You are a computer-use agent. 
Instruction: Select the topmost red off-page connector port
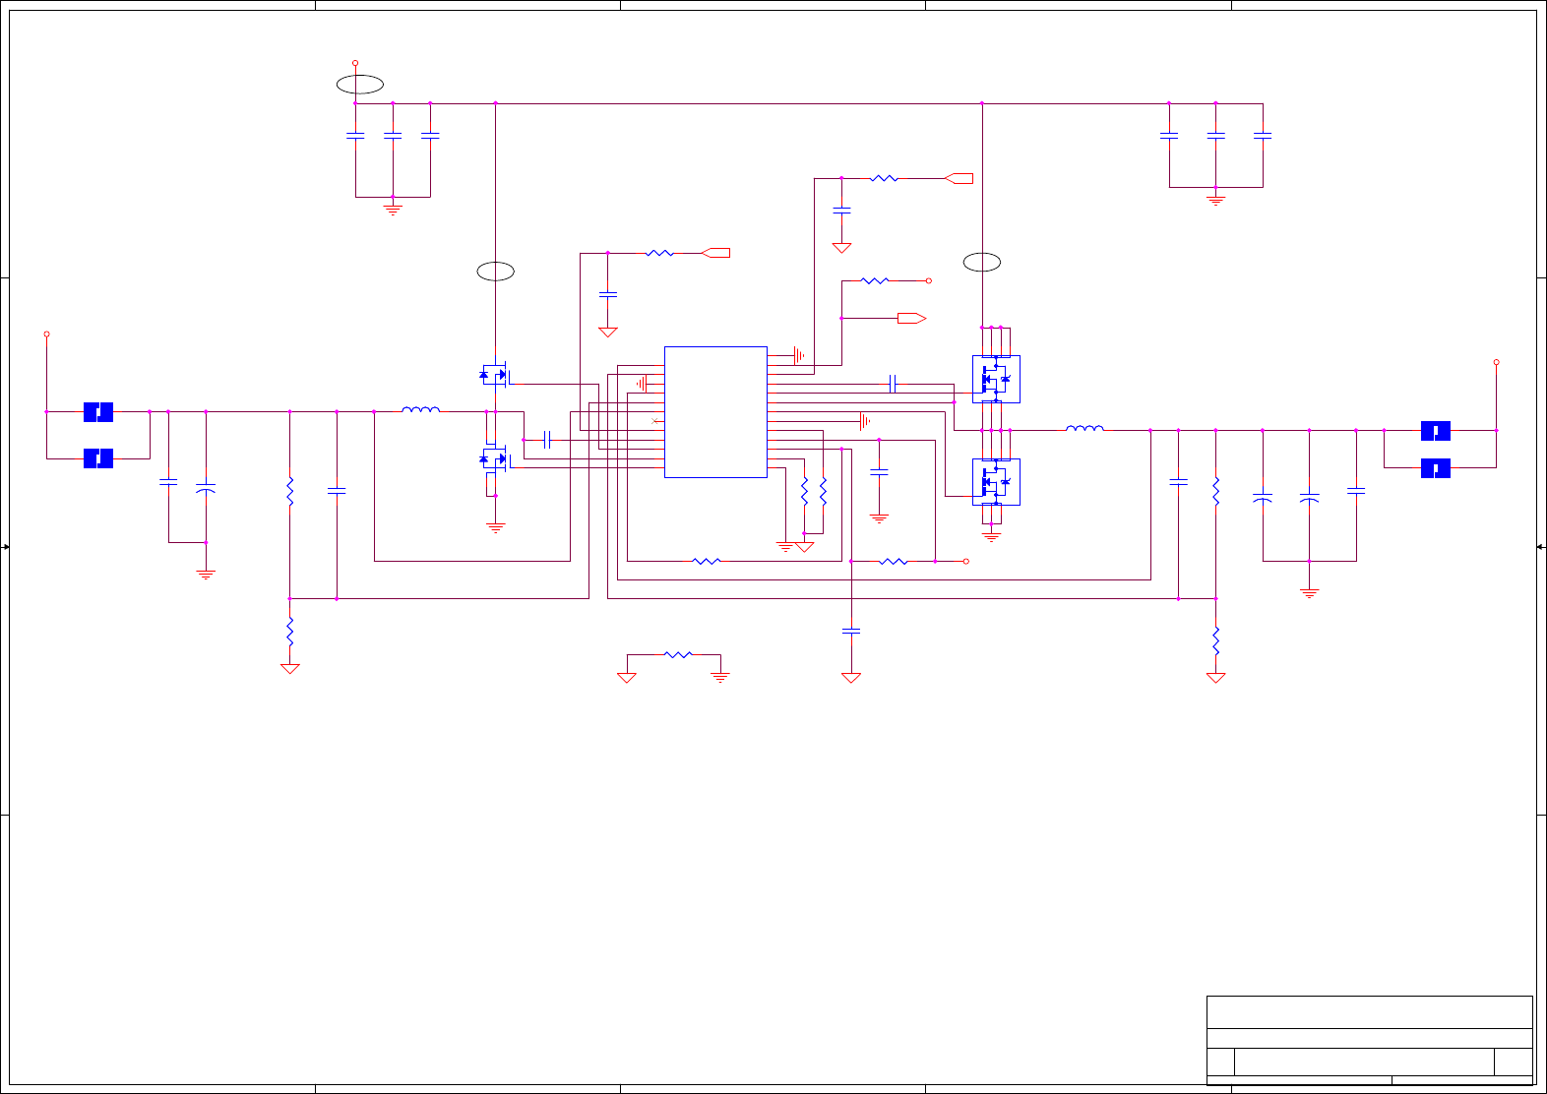pyautogui.click(x=959, y=178)
